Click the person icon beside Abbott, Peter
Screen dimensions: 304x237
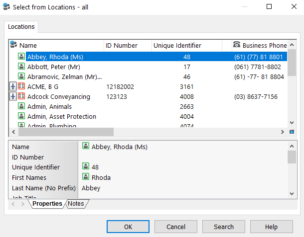pos(21,67)
